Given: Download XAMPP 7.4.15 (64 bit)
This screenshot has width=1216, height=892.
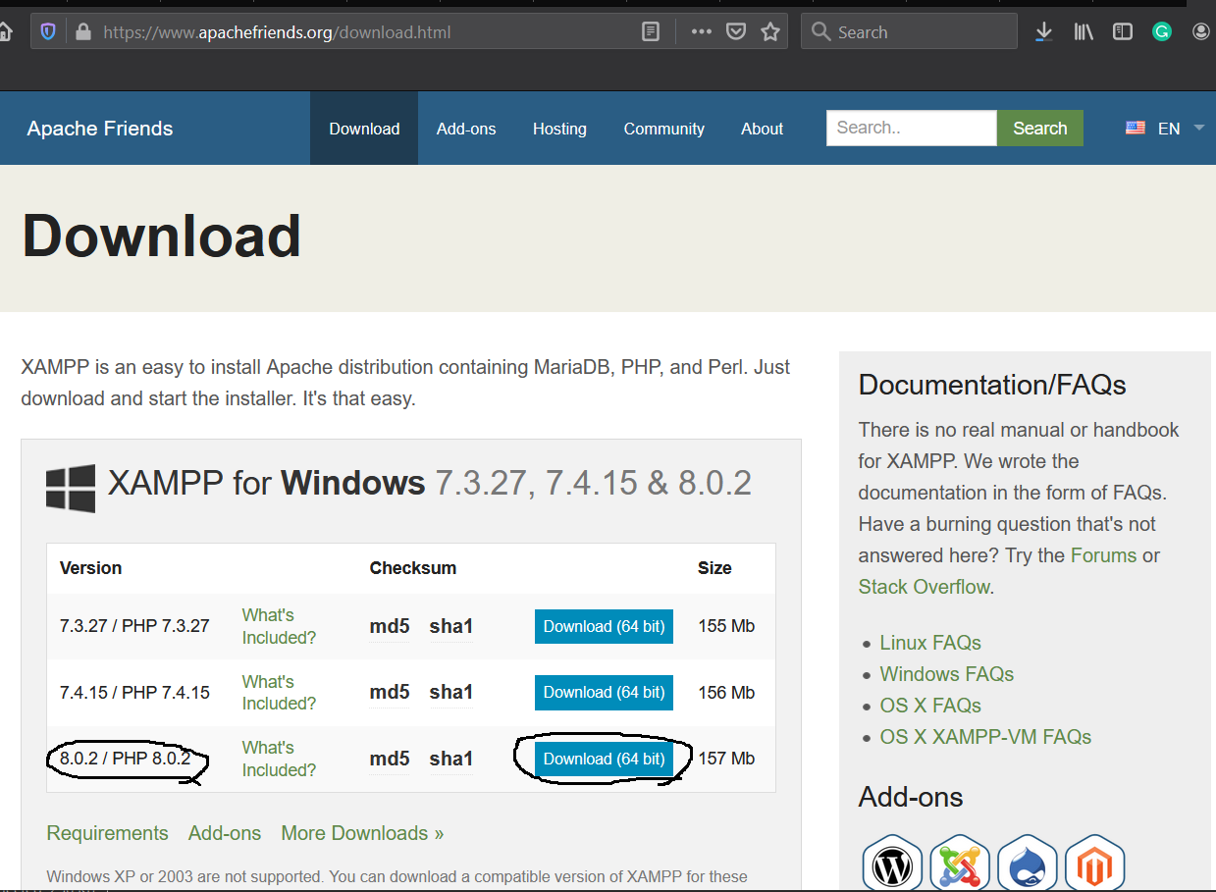Looking at the screenshot, I should pos(604,692).
